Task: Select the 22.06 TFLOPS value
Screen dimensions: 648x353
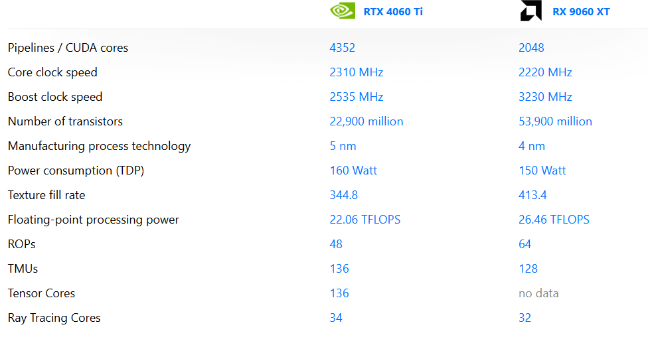Action: pos(365,220)
